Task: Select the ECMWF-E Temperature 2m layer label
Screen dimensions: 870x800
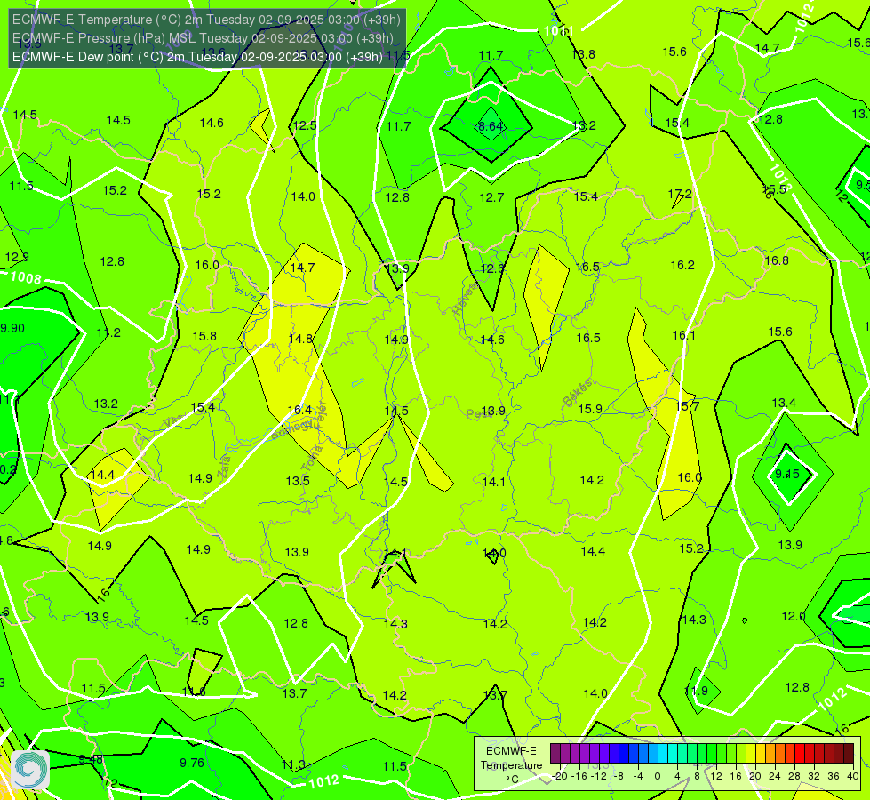Action: coord(206,20)
